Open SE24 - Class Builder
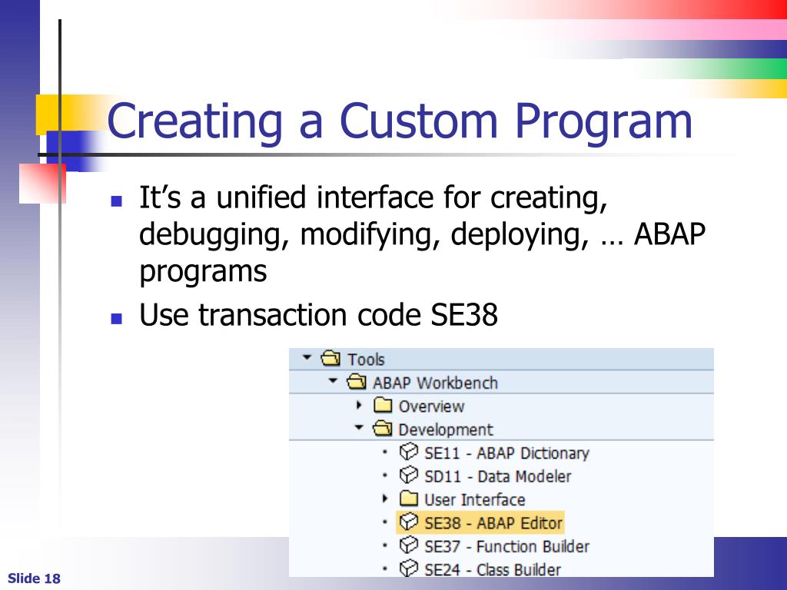The image size is (787, 590). (493, 570)
